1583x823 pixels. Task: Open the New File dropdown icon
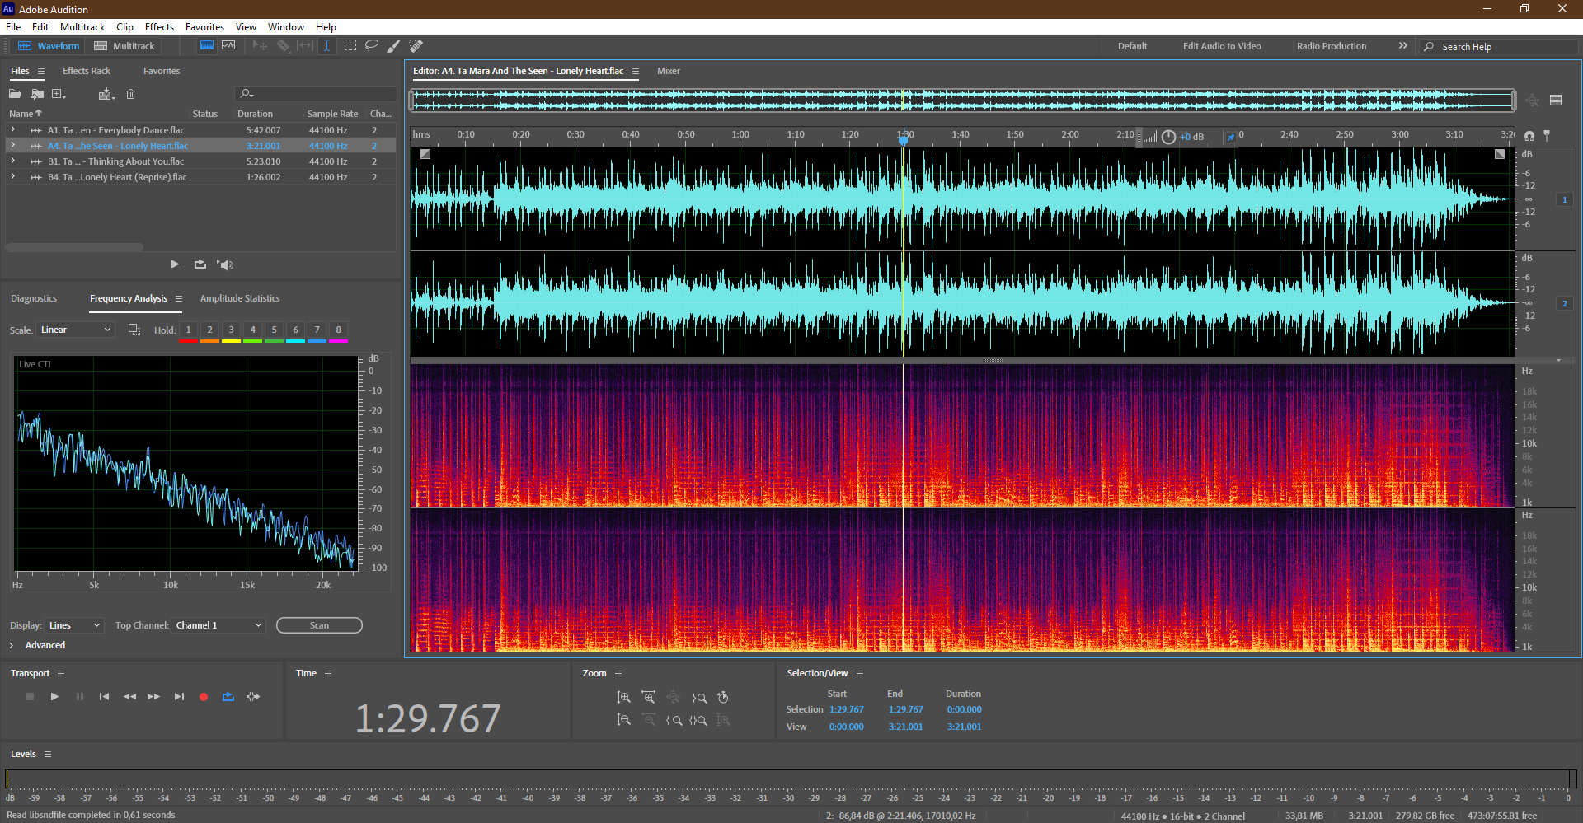(x=59, y=94)
